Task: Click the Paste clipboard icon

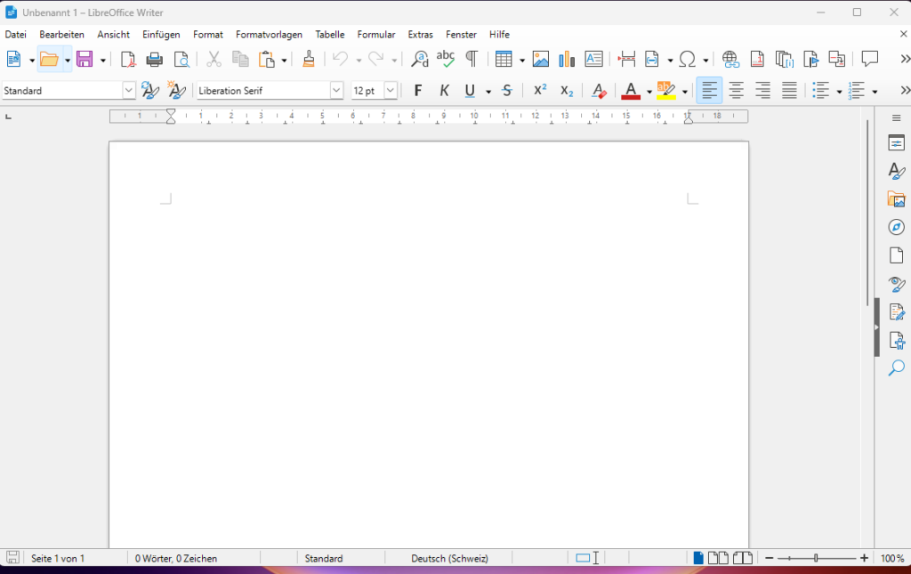Action: click(267, 60)
